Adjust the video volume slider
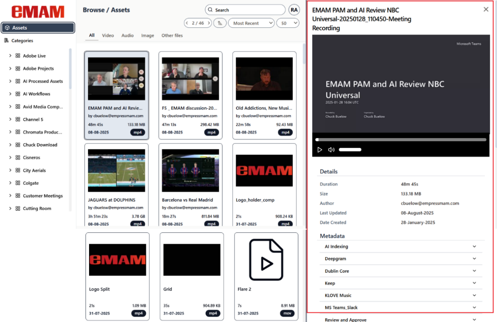The height and width of the screenshot is (322, 497). [350, 150]
